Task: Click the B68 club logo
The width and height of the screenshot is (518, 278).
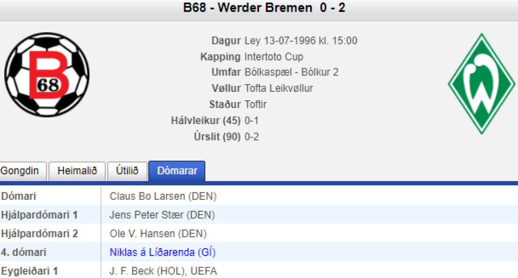Action: point(47,75)
